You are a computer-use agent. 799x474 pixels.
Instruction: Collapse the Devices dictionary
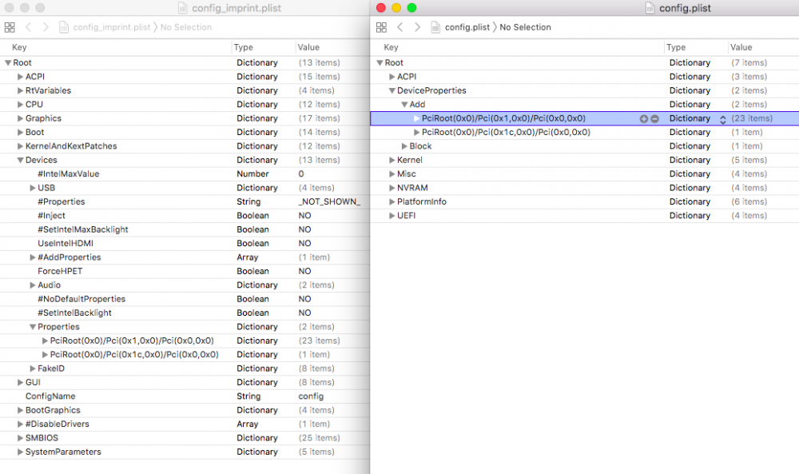tap(21, 160)
